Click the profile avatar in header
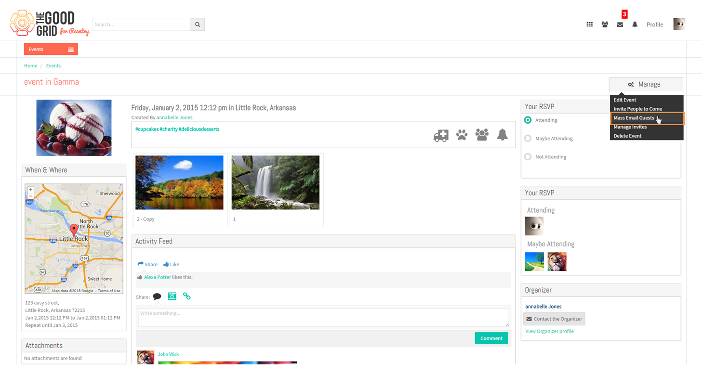The image size is (703, 387). pos(679,24)
